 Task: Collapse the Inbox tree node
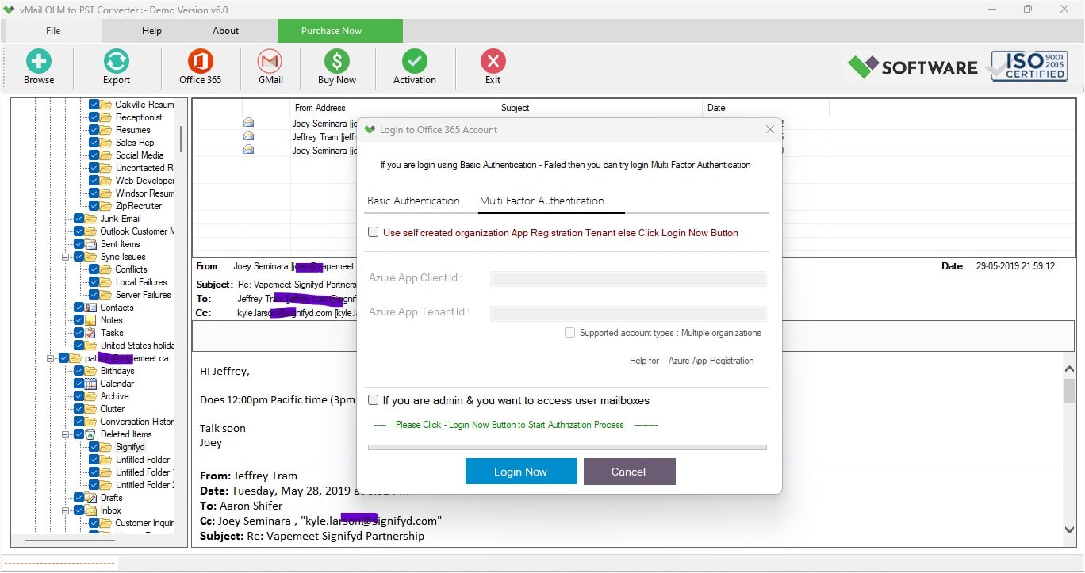(x=66, y=510)
